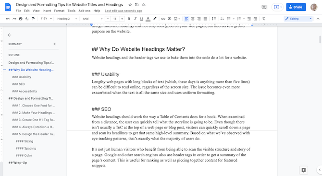Select the paint format tool
The width and height of the screenshot is (322, 176).
[33, 19]
